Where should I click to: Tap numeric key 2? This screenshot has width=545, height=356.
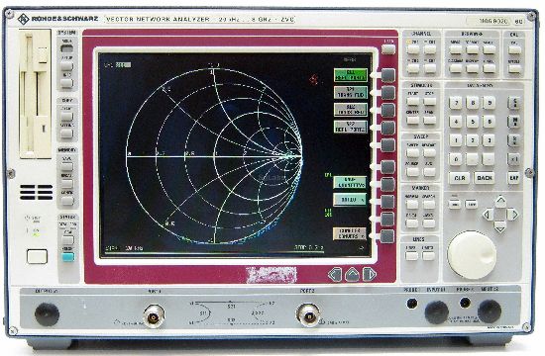473,140
